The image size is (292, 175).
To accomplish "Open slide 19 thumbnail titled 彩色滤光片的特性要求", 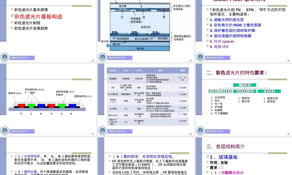I will point(244,99).
